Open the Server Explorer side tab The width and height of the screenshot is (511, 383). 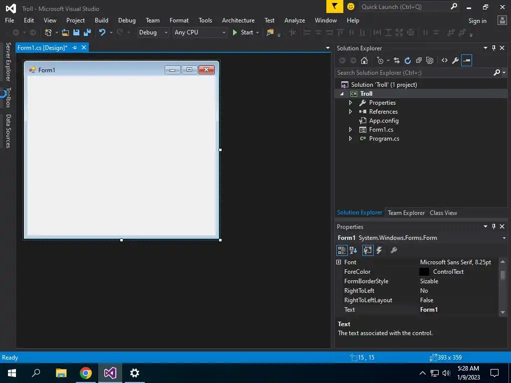click(x=8, y=61)
